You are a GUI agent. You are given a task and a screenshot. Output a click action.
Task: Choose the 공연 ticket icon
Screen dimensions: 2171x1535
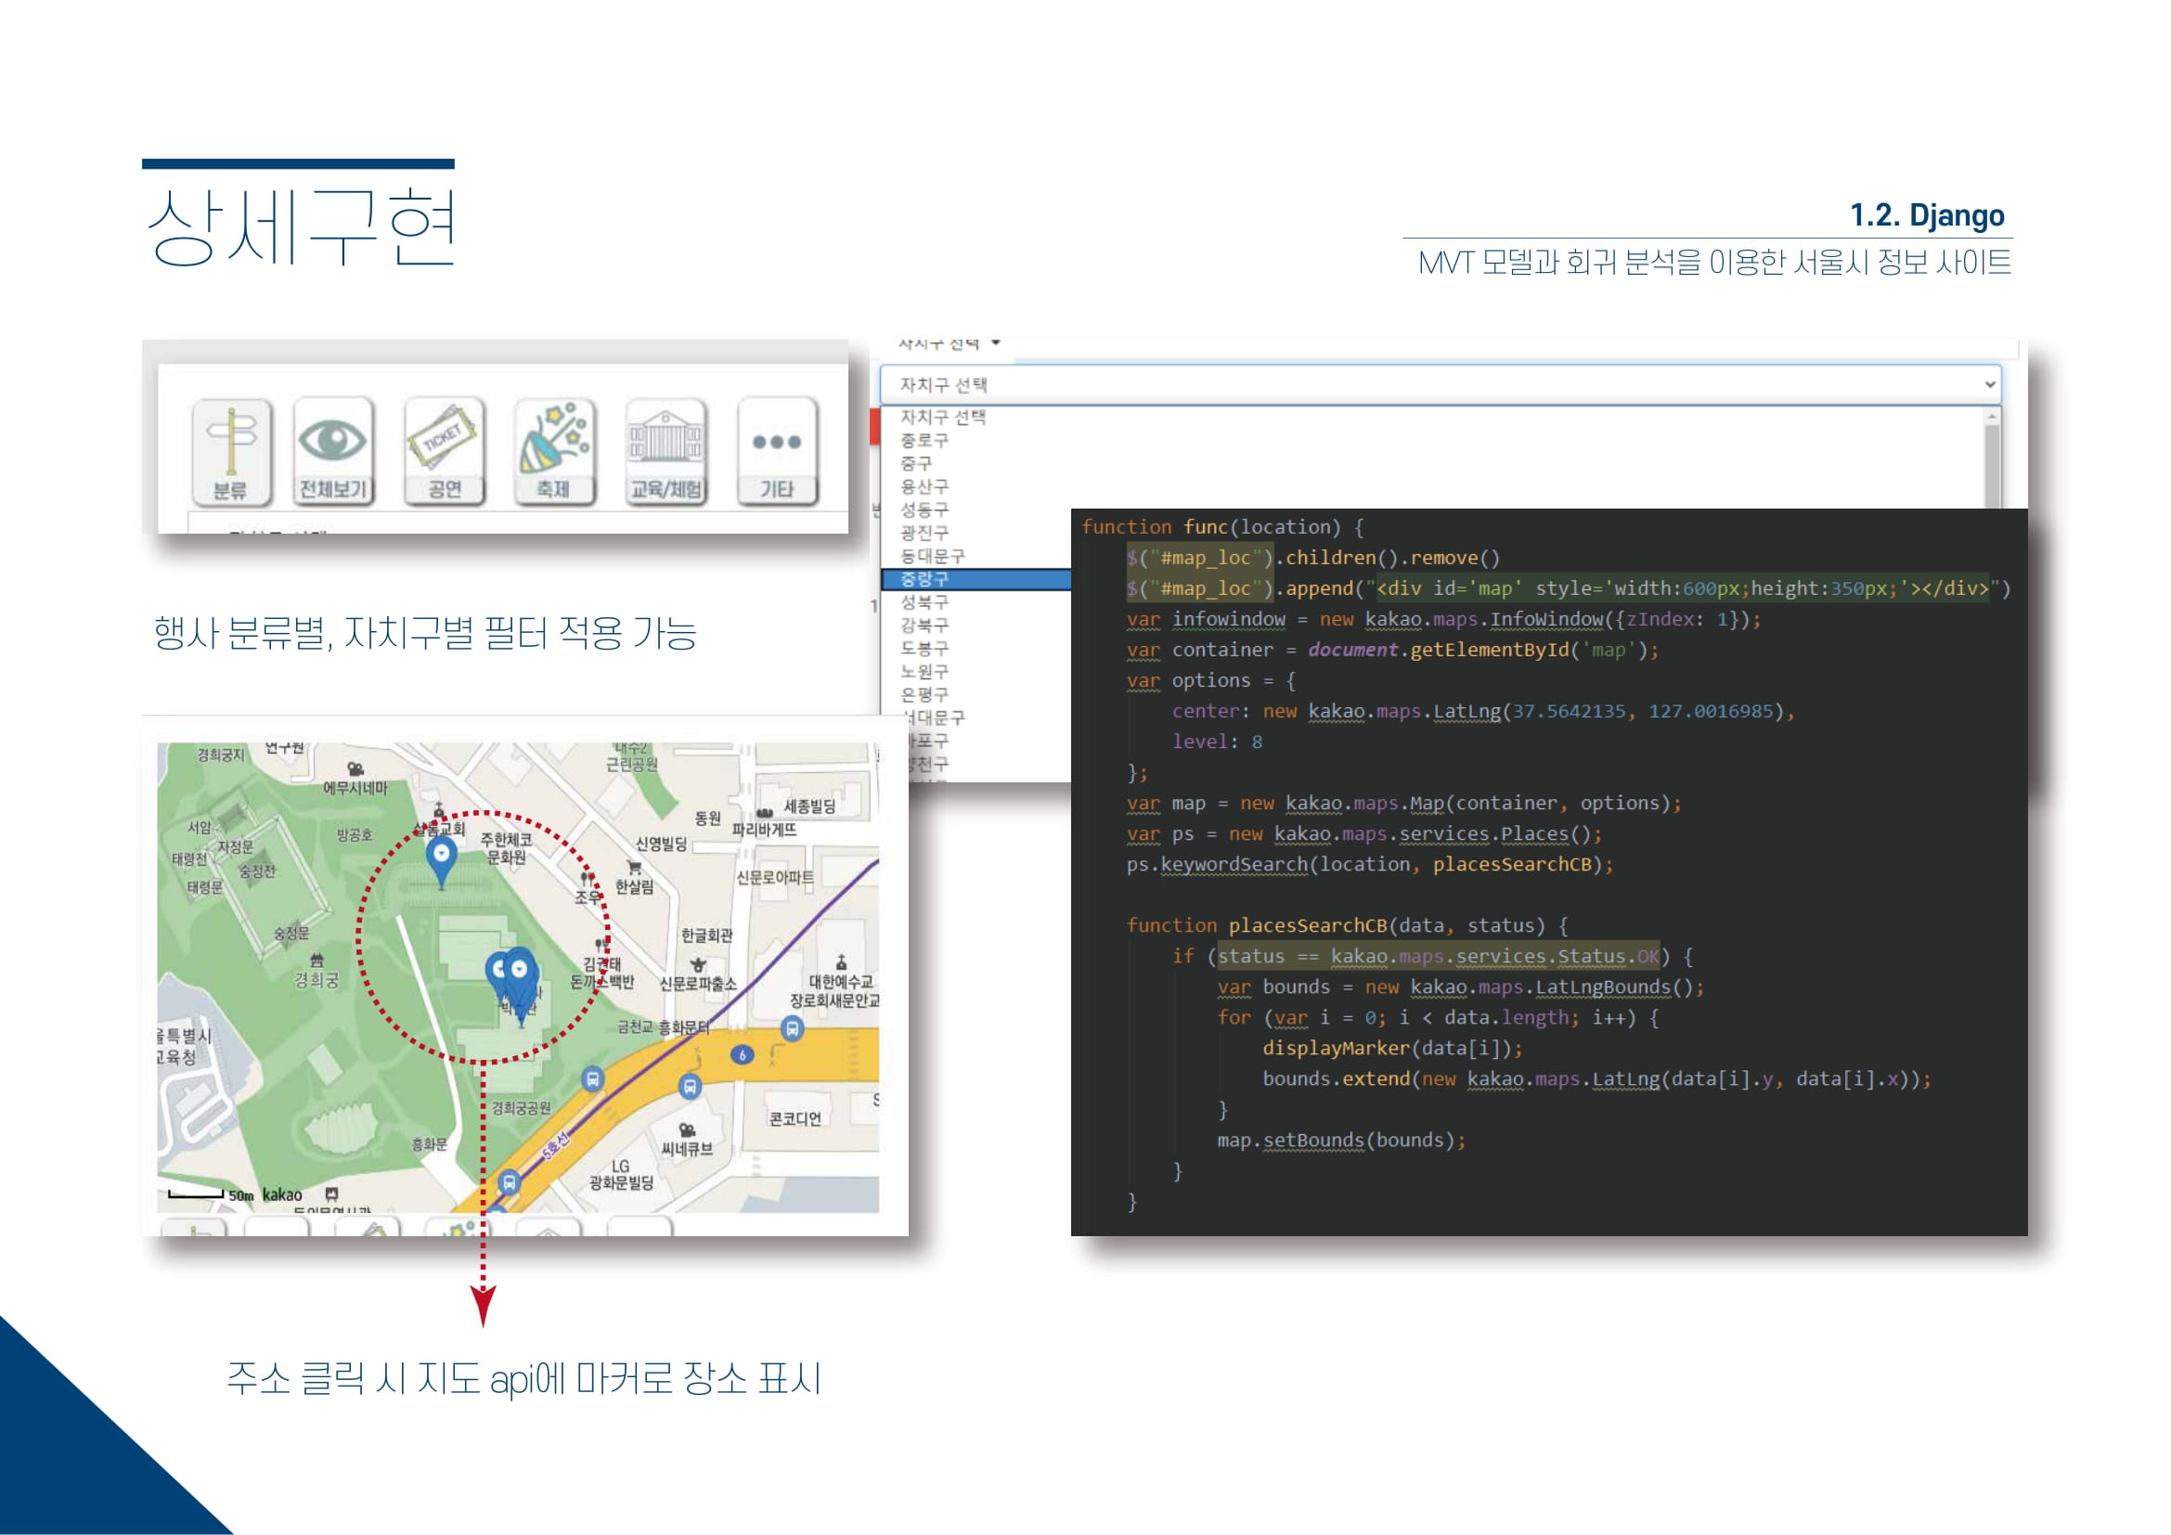(x=445, y=451)
